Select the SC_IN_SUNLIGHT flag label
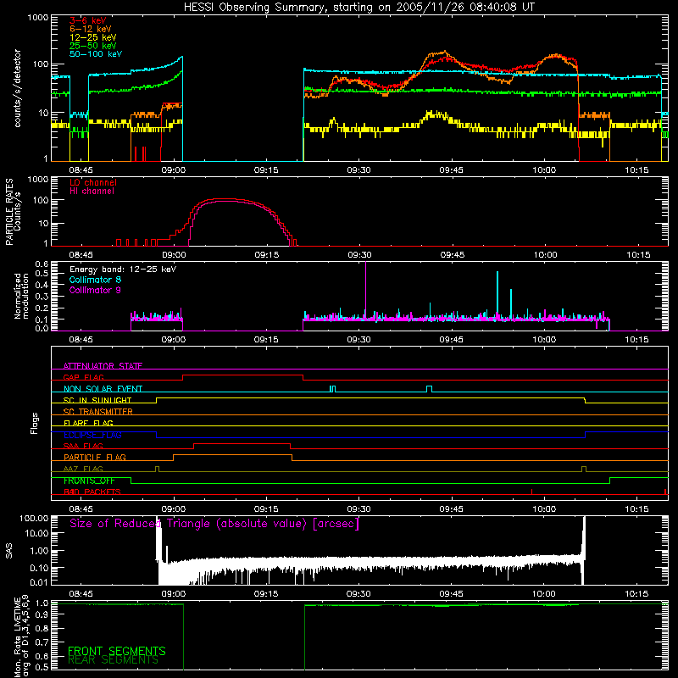The height and width of the screenshot is (678, 678). [97, 400]
